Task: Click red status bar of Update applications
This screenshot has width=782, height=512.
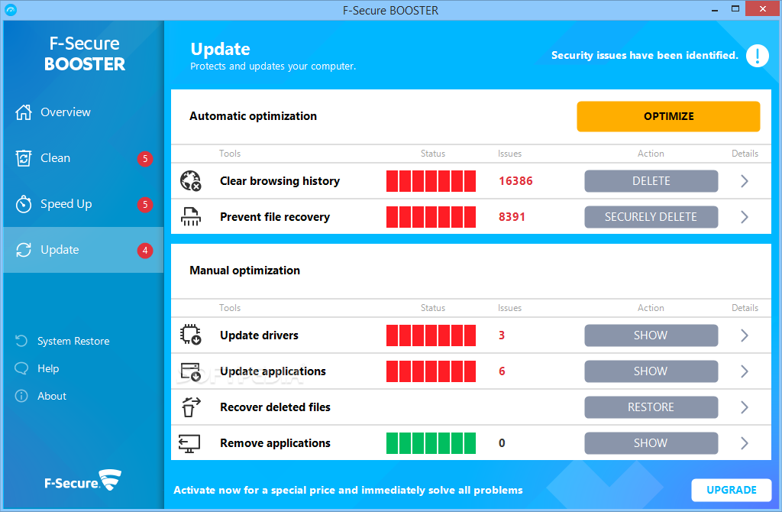Action: (x=431, y=371)
